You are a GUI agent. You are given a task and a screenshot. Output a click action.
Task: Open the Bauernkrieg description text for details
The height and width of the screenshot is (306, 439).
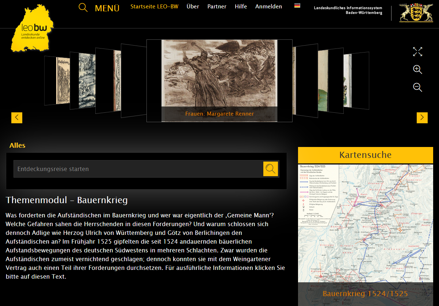pos(145,246)
